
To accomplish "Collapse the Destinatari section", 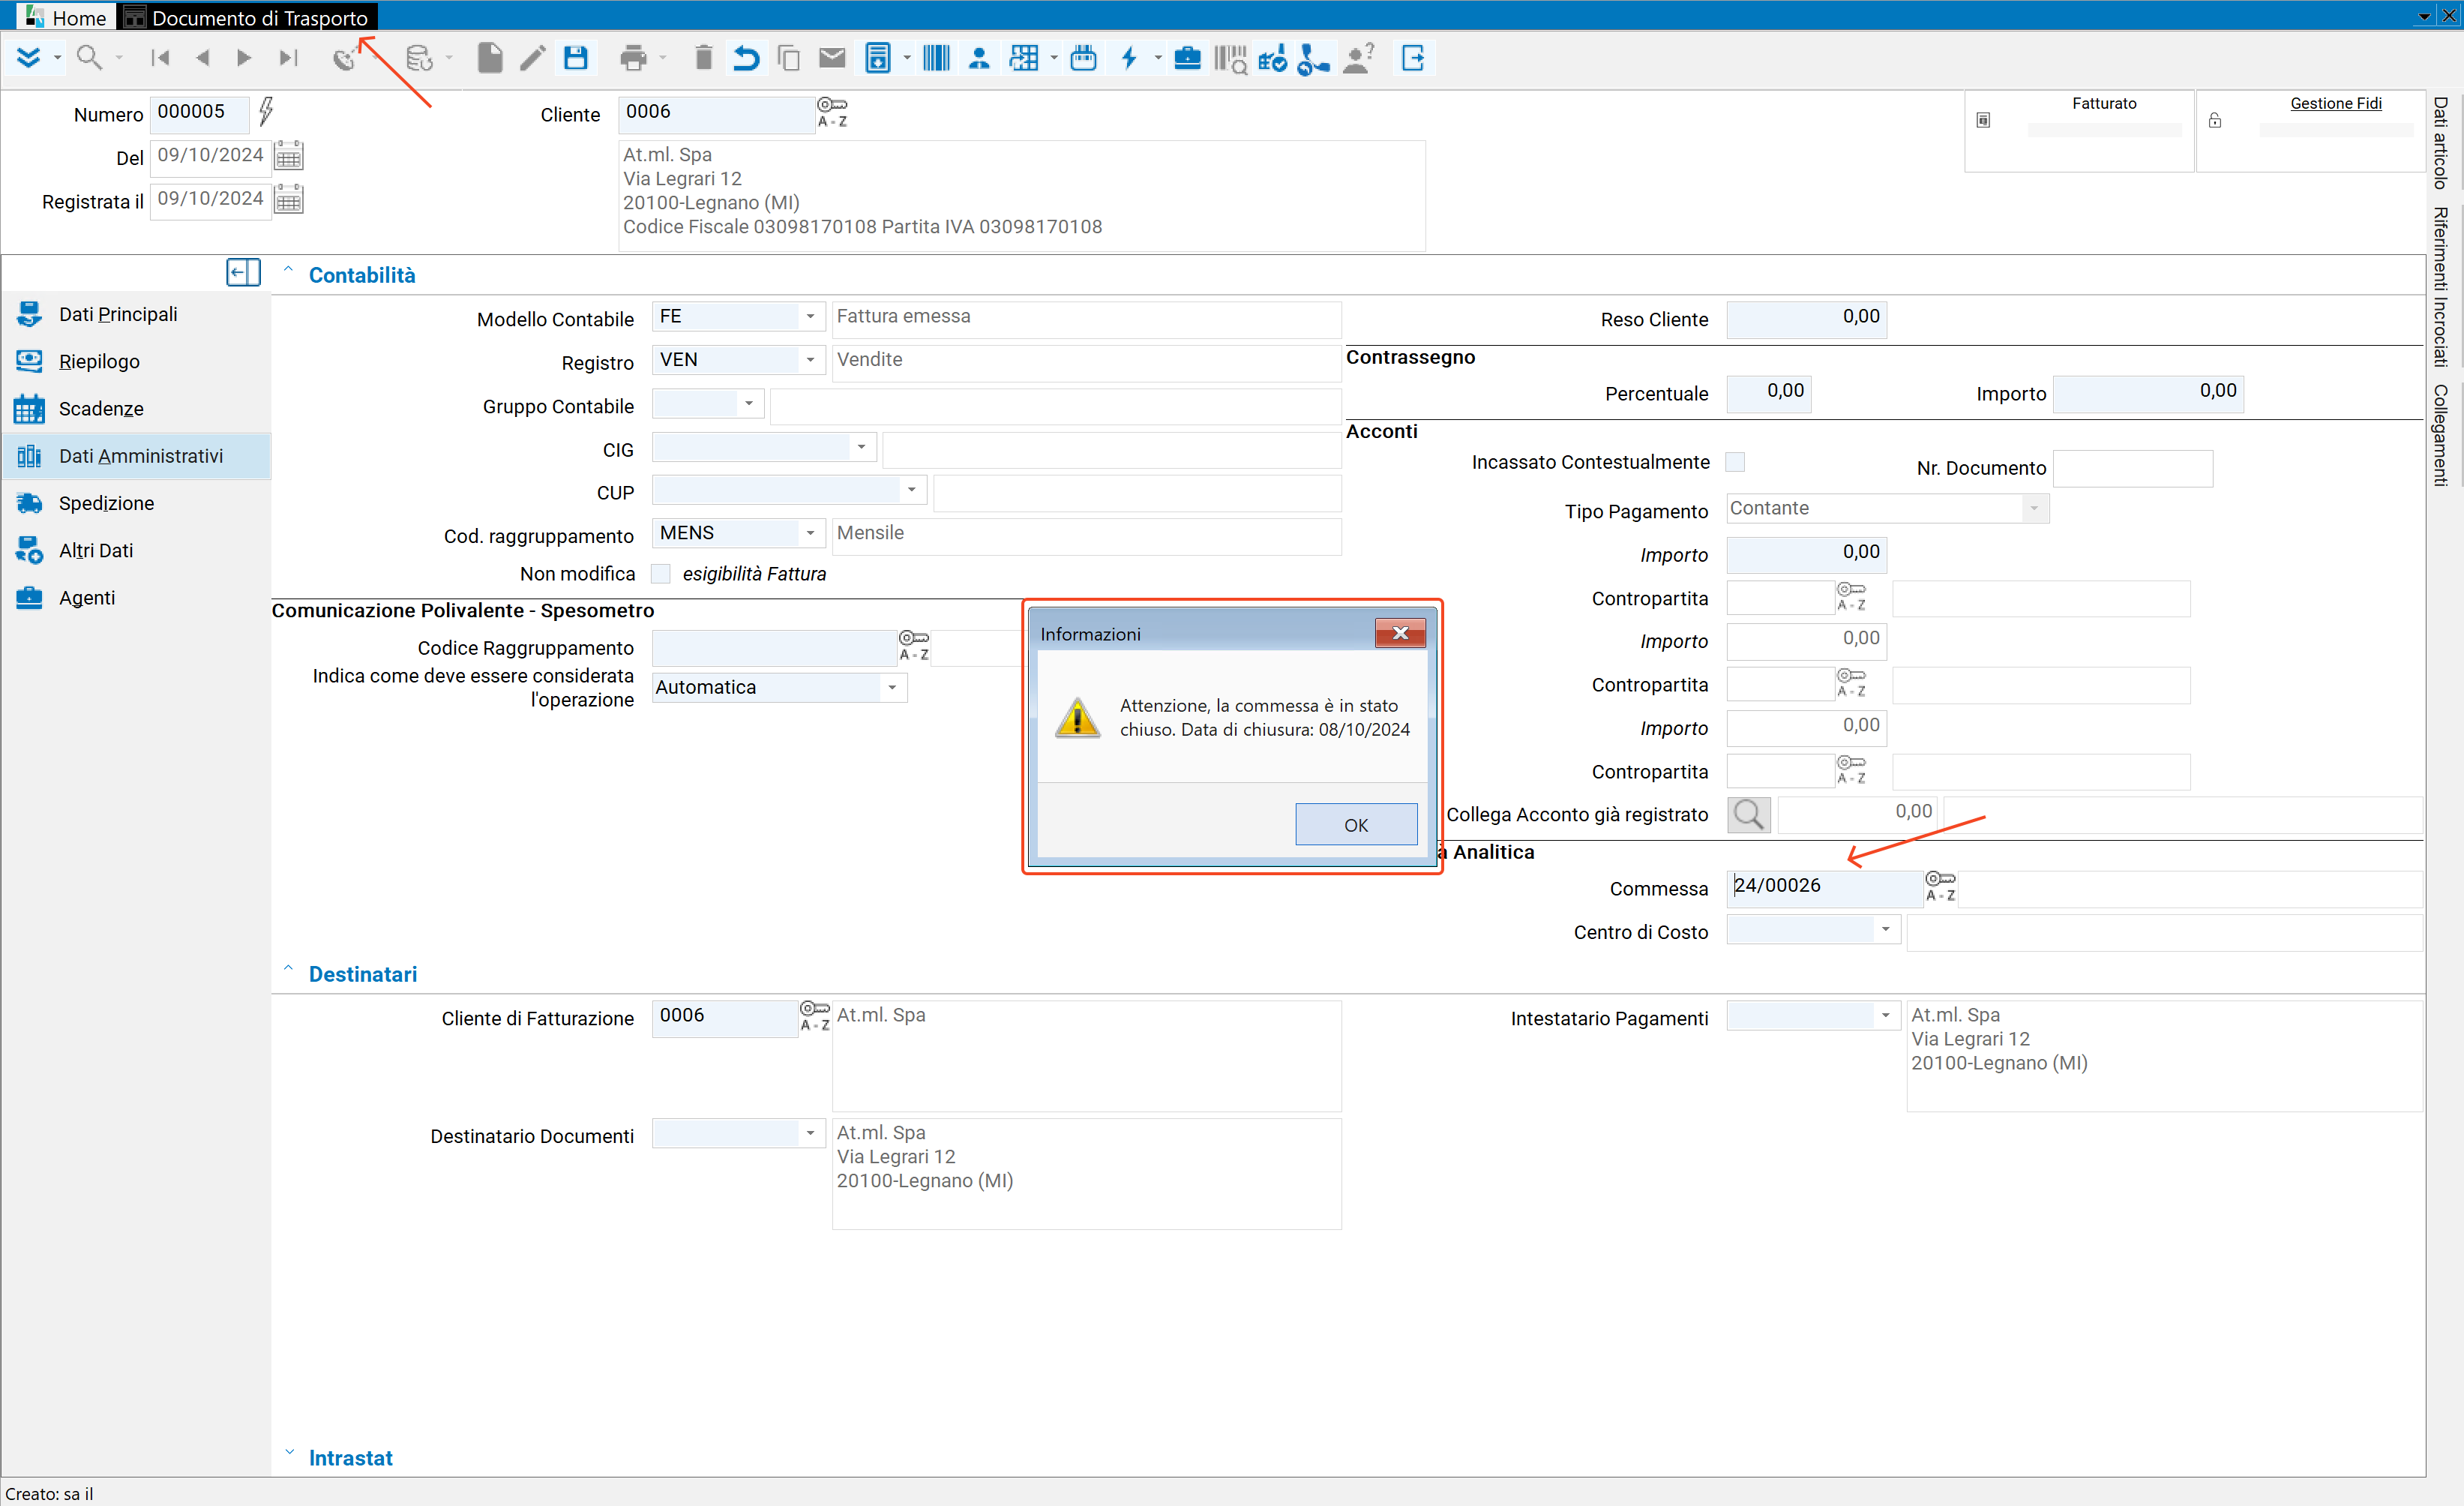I will coord(288,968).
